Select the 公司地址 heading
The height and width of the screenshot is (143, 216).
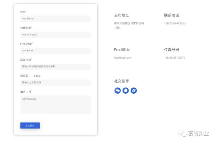(x=122, y=15)
